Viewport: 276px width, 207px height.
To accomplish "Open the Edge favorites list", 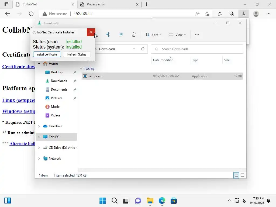I will pyautogui.click(x=220, y=14).
